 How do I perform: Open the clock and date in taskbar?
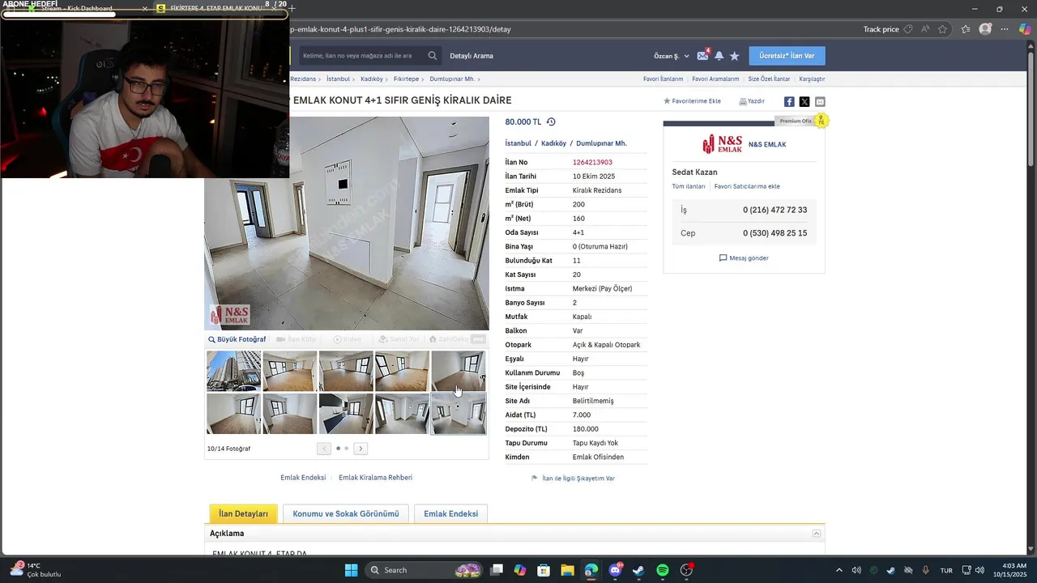[x=1010, y=570]
